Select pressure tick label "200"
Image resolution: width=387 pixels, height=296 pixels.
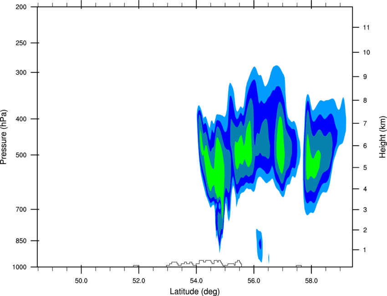pos(21,7)
